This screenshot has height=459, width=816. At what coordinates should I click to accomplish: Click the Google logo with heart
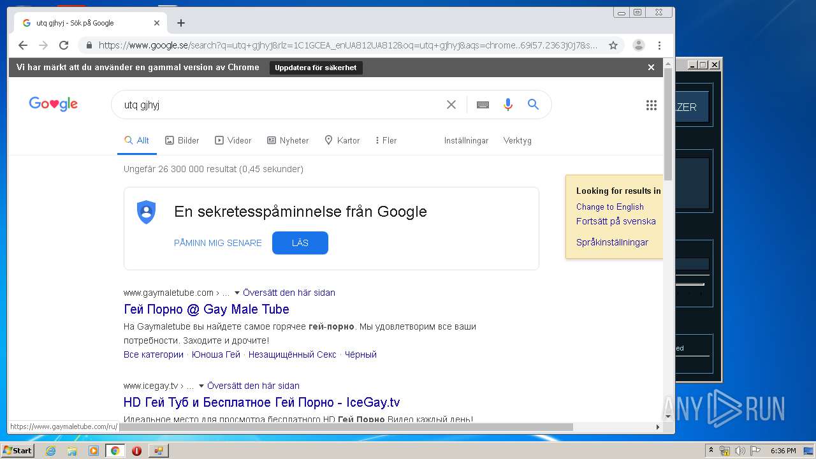[54, 104]
